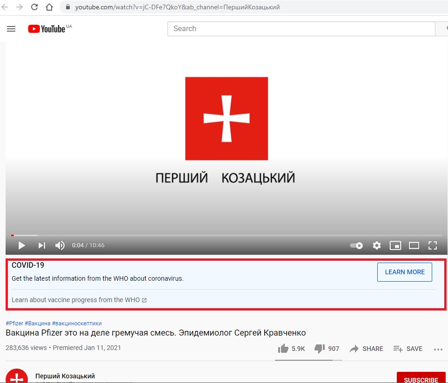Open the YouTube hamburger guide menu

(x=11, y=29)
